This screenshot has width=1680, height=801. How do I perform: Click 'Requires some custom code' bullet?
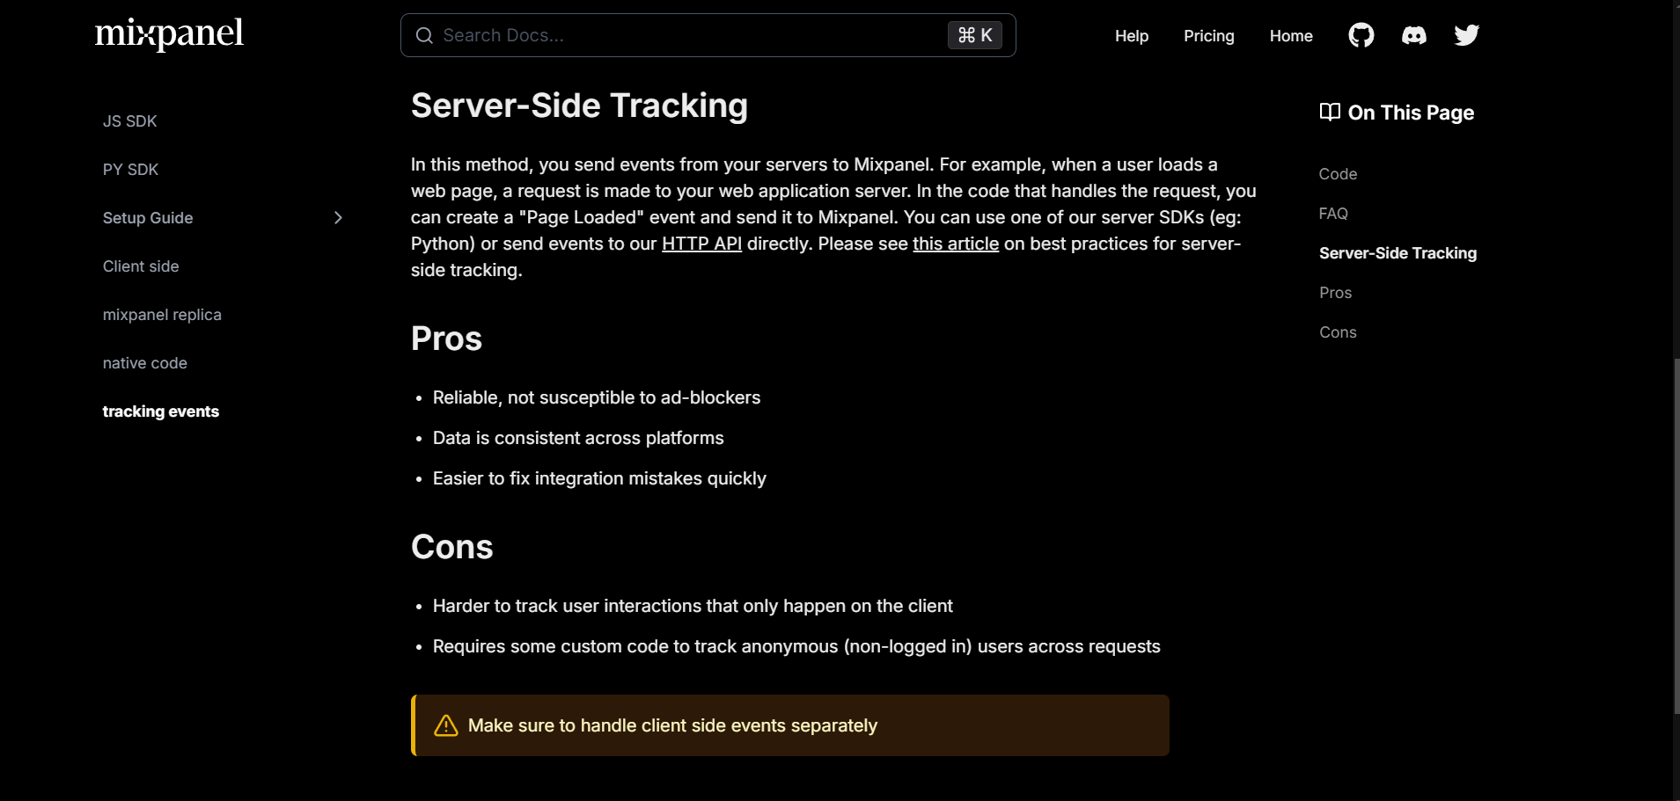[x=796, y=646]
